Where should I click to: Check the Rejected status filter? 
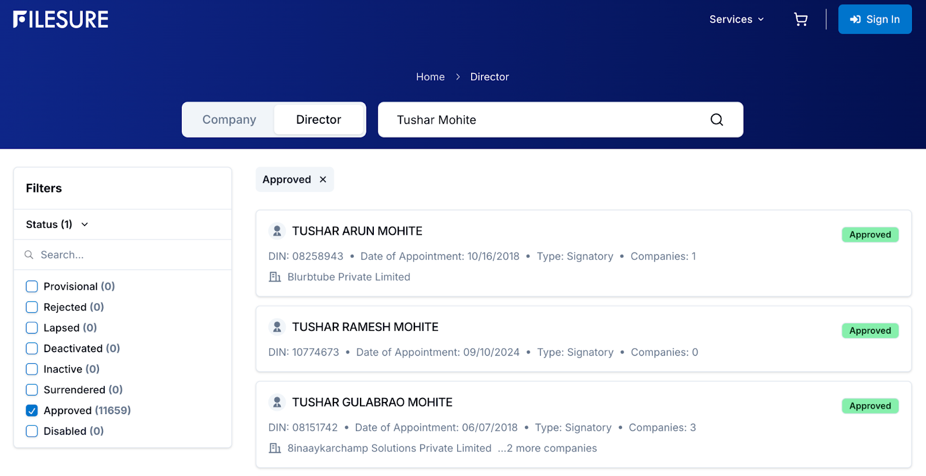click(32, 307)
